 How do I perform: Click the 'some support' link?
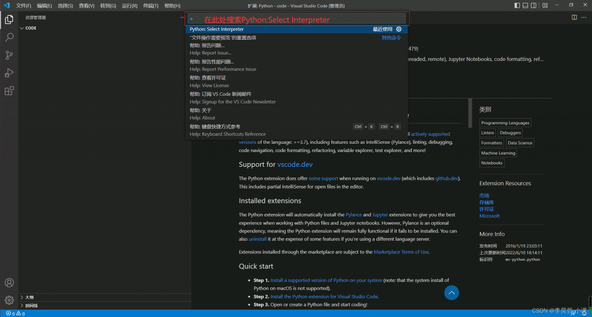(323, 178)
